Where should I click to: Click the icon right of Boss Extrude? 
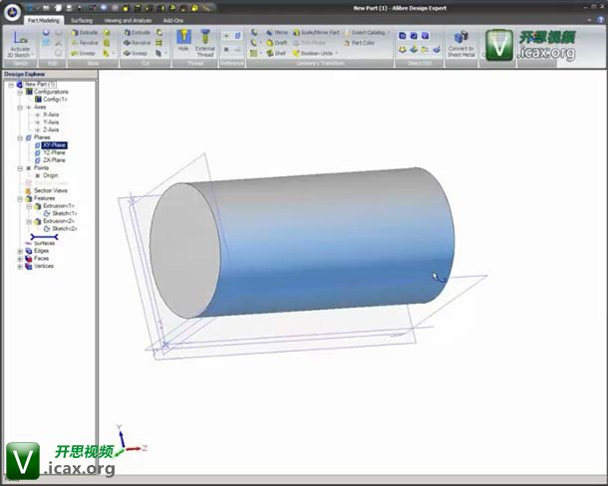tap(107, 33)
